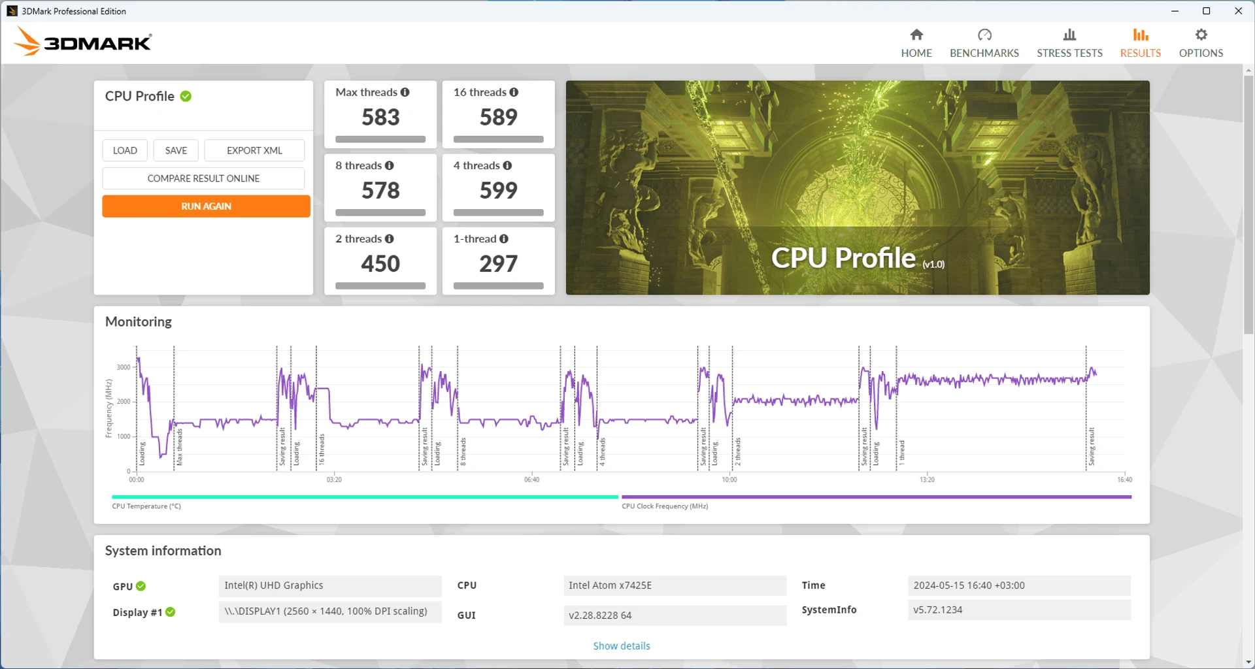Click the 16 threads marker in chart
This screenshot has height=669, width=1255.
pyautogui.click(x=322, y=449)
